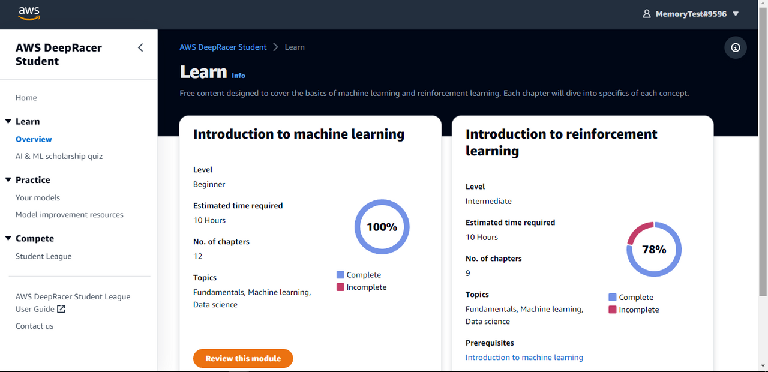Collapse sidebar with left chevron icon

(140, 47)
